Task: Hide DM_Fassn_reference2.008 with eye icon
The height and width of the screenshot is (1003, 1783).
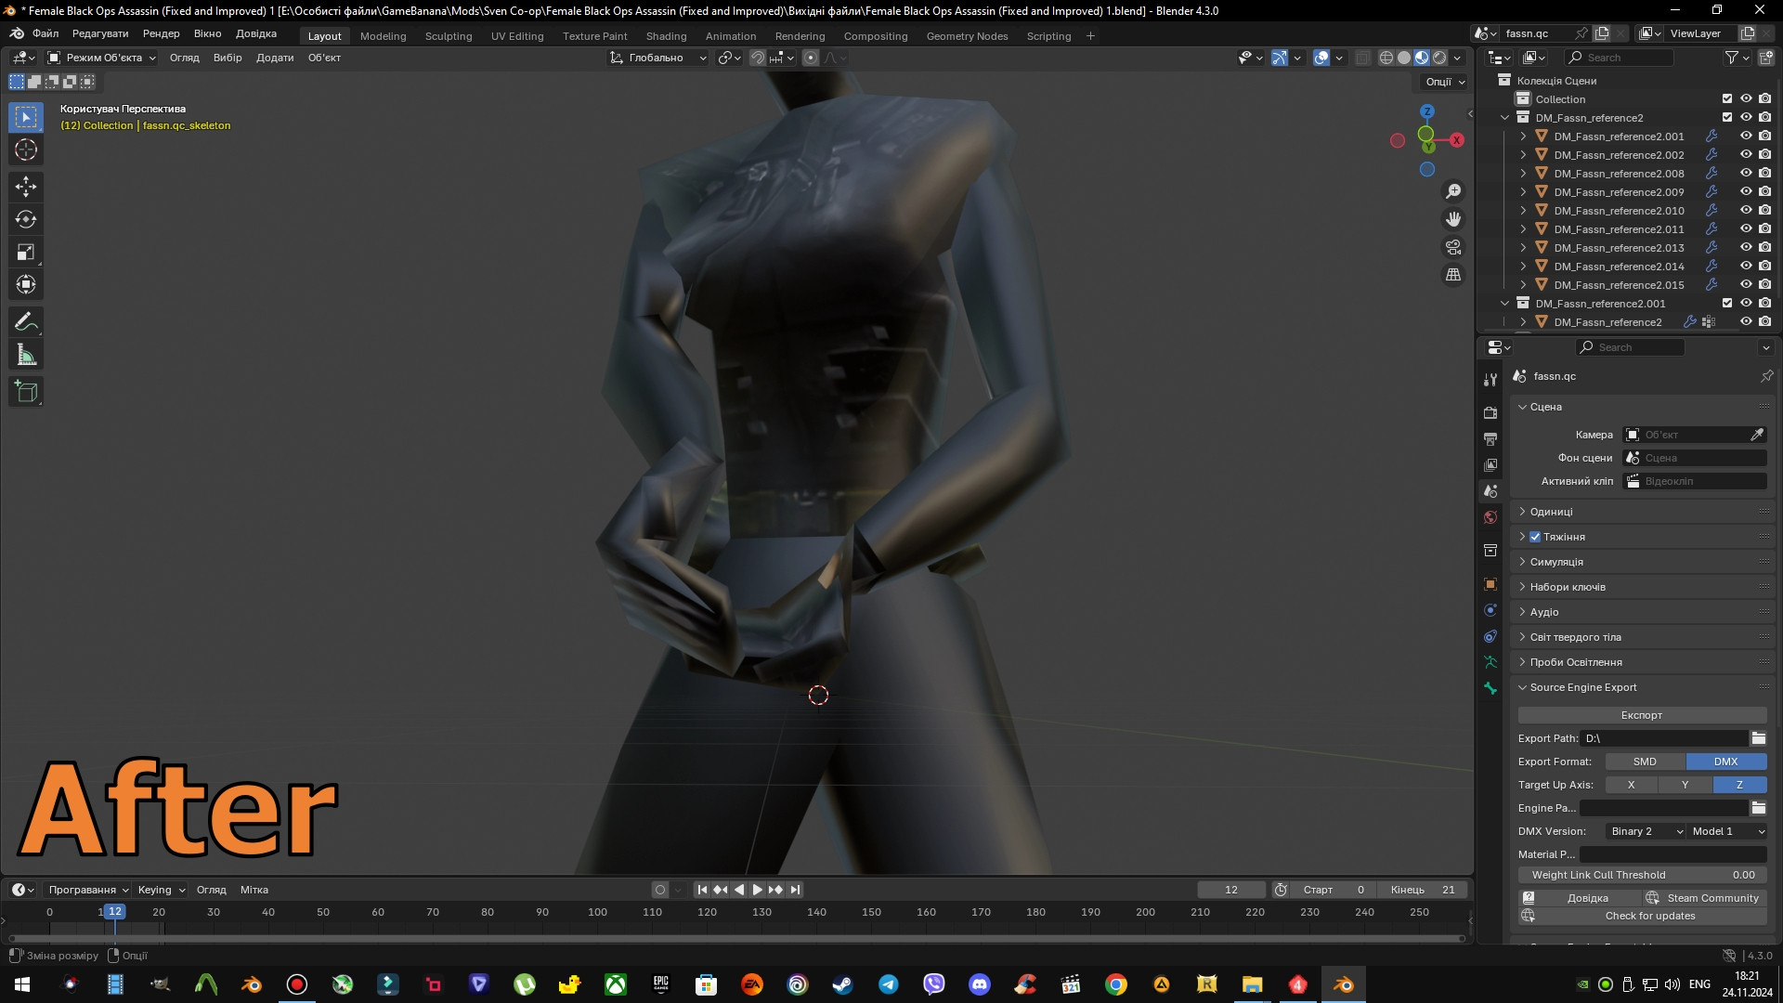Action: (1746, 173)
